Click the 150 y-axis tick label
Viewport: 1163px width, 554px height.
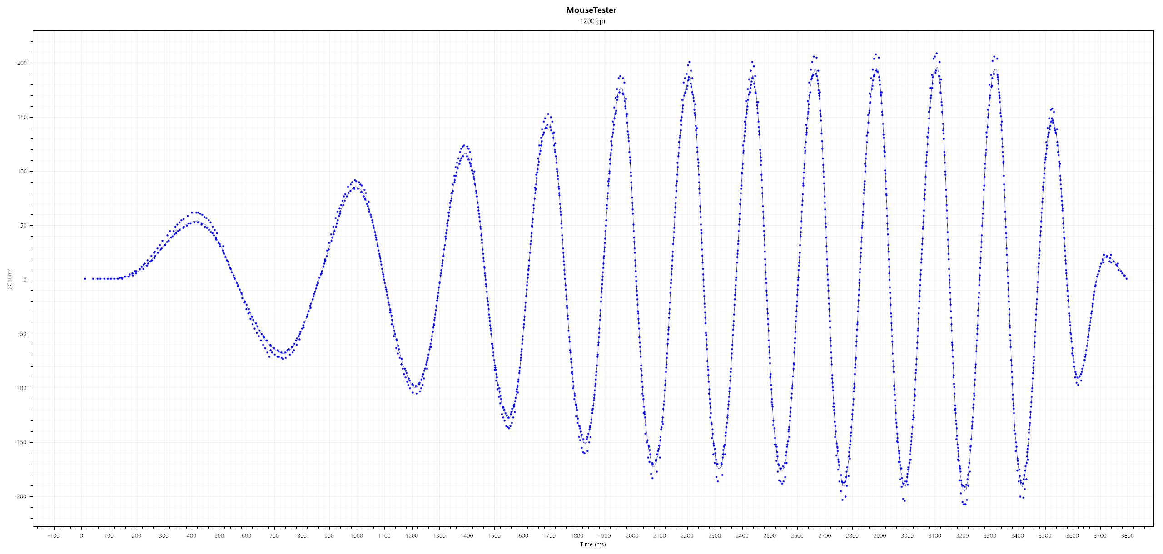click(22, 117)
